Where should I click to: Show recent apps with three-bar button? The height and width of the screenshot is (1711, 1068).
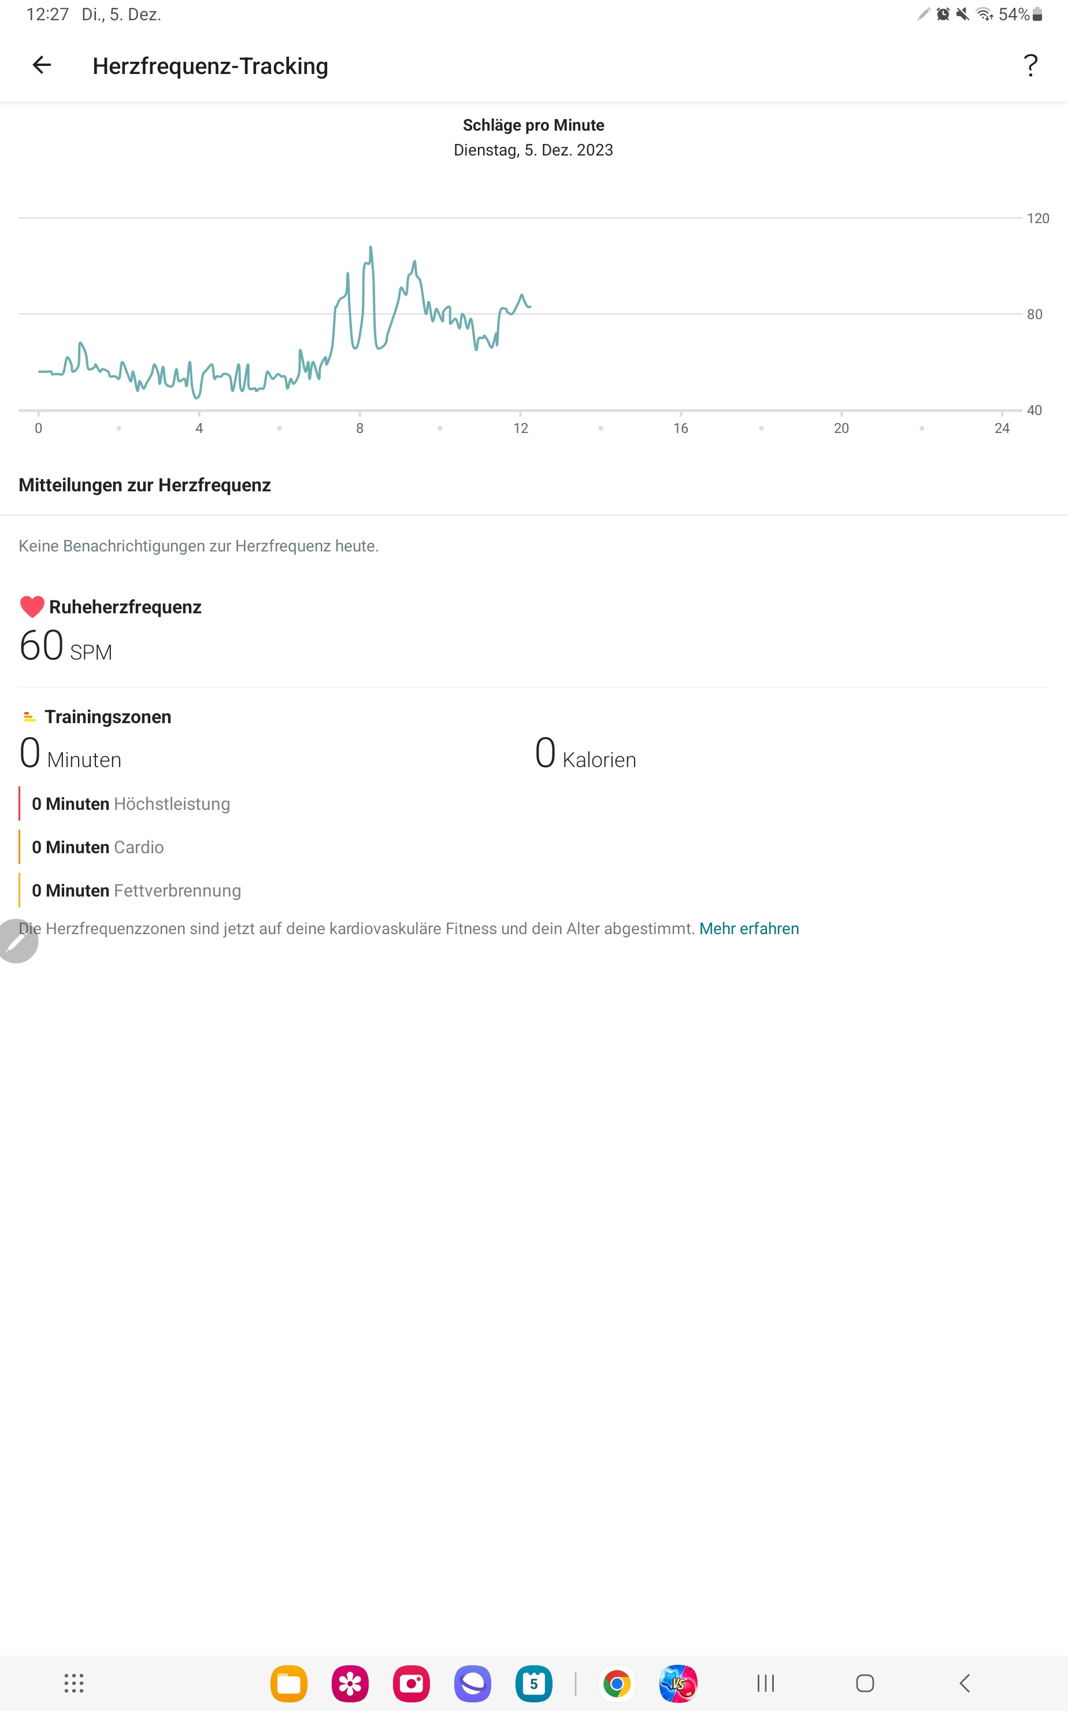click(x=766, y=1683)
